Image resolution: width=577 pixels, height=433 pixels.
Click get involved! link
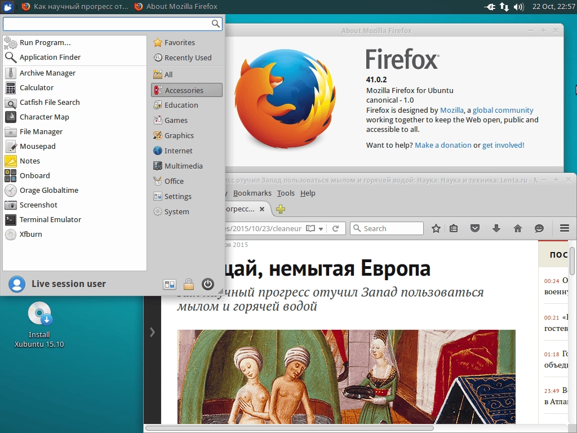pos(503,145)
